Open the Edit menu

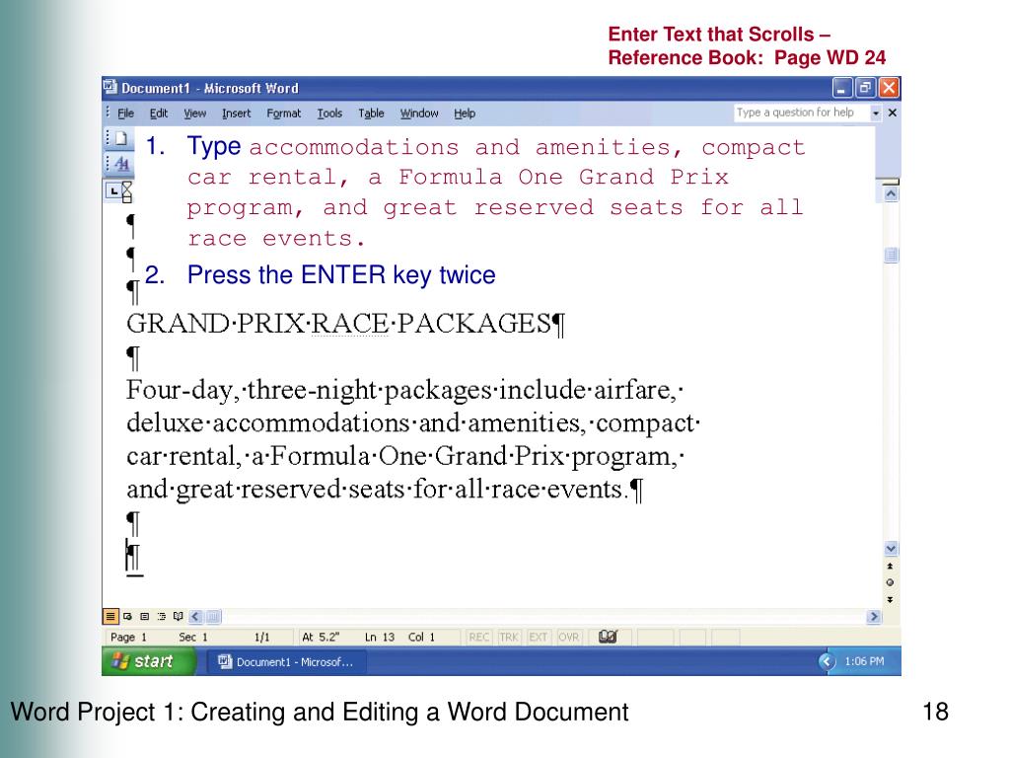(x=159, y=114)
